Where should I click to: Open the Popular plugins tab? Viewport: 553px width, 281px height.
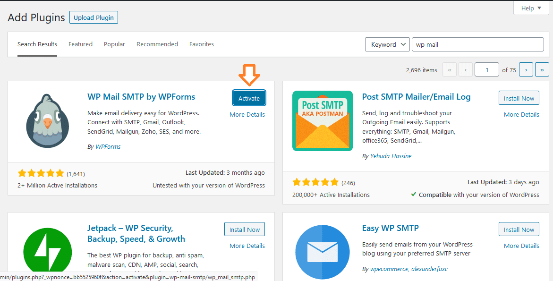tap(114, 44)
